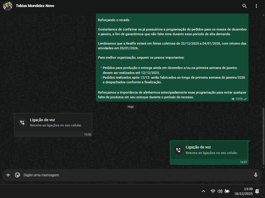Click the microphone voice message icon
The width and height of the screenshot is (265, 198).
(256, 175)
